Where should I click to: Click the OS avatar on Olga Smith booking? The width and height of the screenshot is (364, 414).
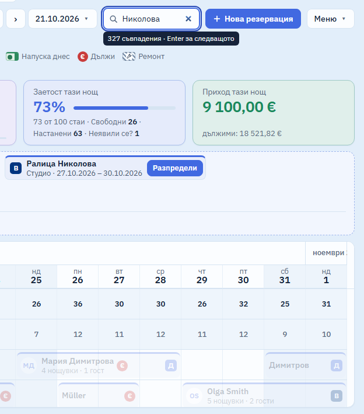point(194,396)
